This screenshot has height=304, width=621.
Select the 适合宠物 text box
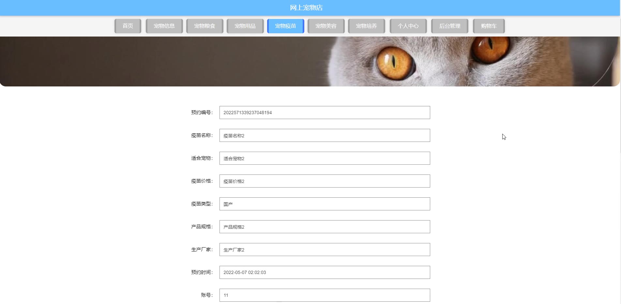tap(325, 158)
